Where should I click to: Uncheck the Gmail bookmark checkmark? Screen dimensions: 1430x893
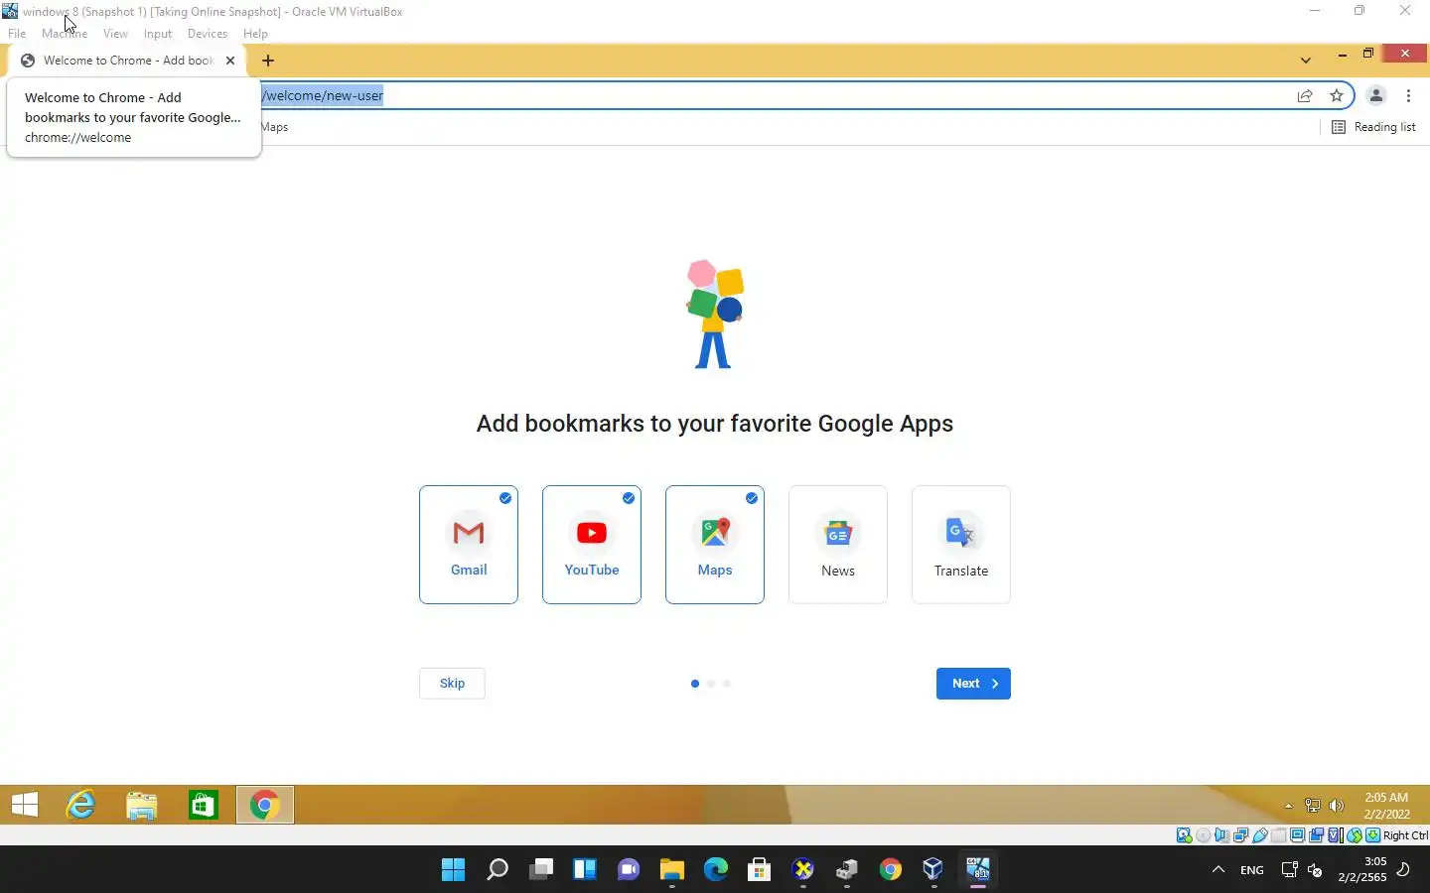point(505,498)
